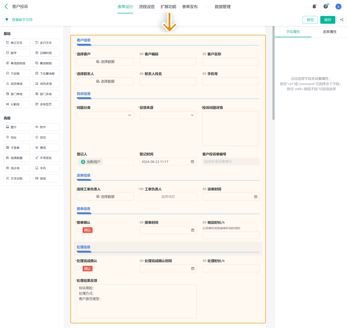Add a 选择数据 component from palette

[x=17, y=158]
